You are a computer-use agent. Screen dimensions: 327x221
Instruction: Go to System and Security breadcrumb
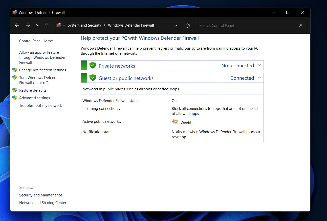coord(84,25)
